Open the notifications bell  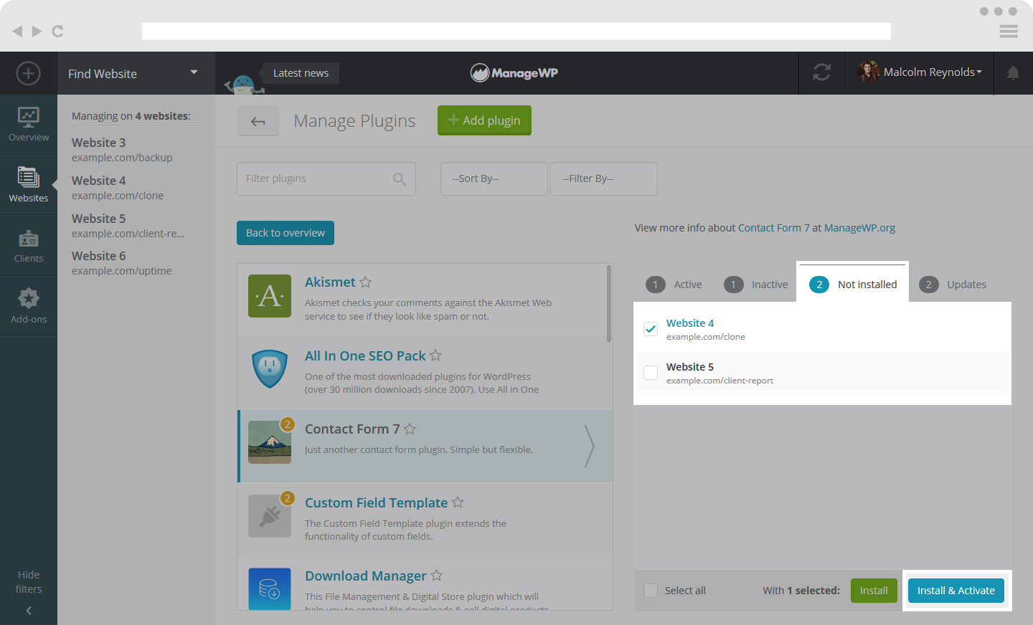1013,73
